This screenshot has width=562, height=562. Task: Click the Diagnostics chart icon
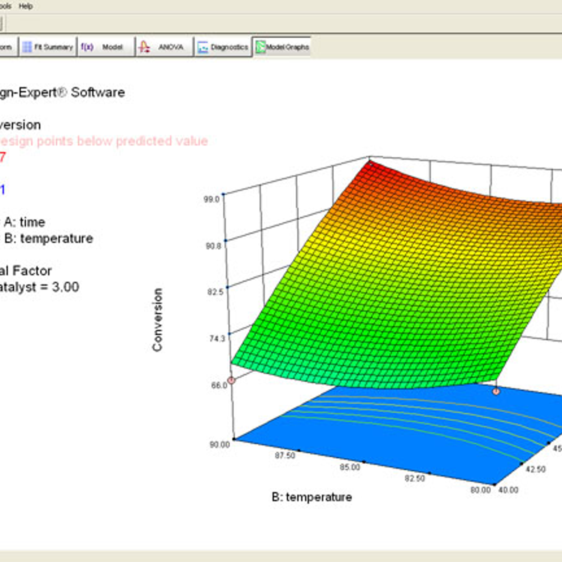[203, 47]
